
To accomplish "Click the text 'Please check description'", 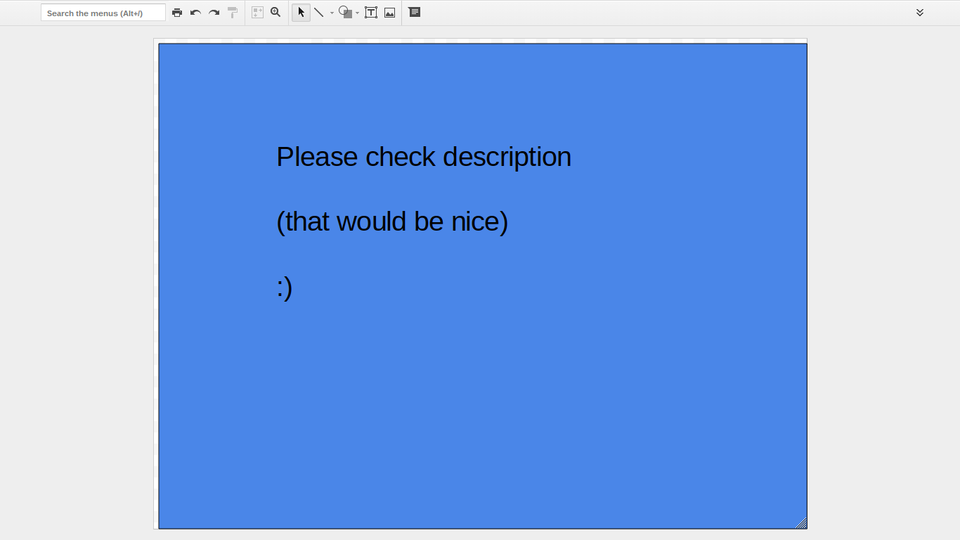I will click(x=424, y=157).
